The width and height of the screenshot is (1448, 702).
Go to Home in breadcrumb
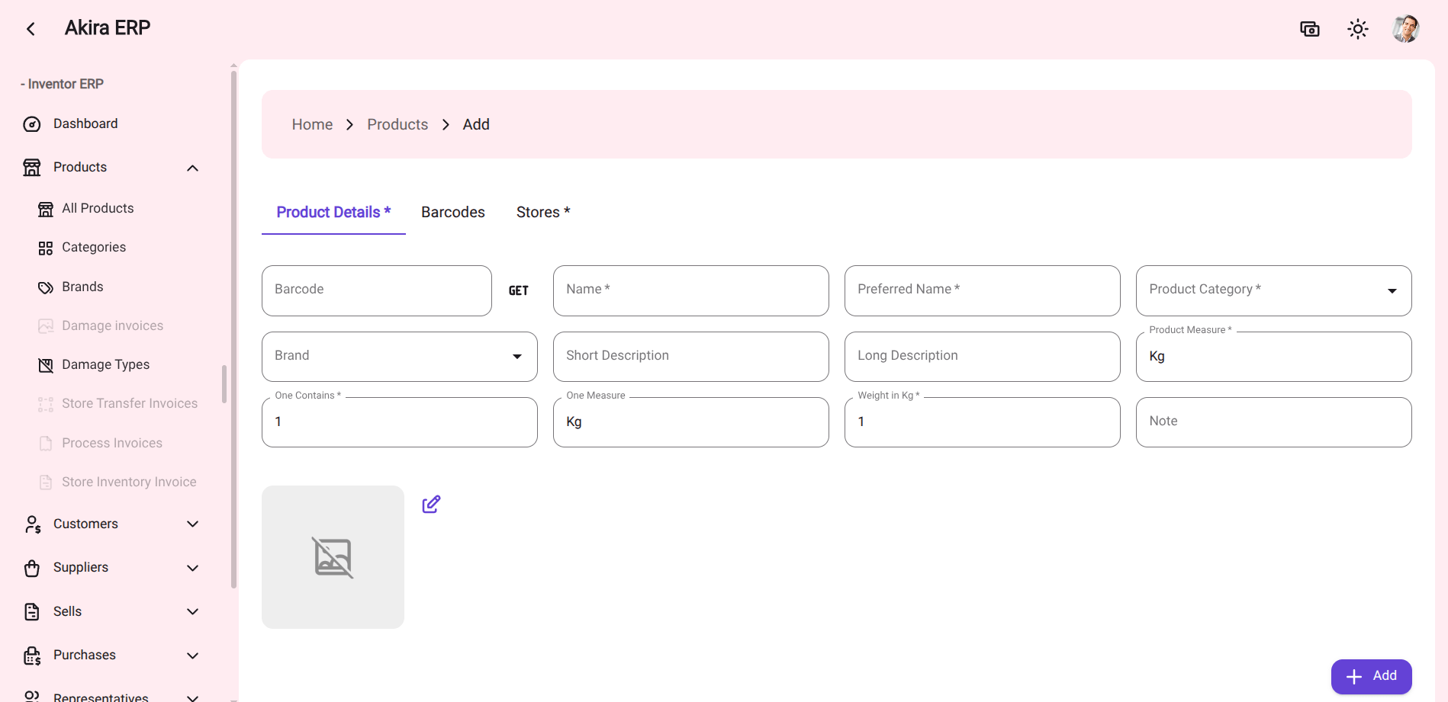(x=312, y=124)
